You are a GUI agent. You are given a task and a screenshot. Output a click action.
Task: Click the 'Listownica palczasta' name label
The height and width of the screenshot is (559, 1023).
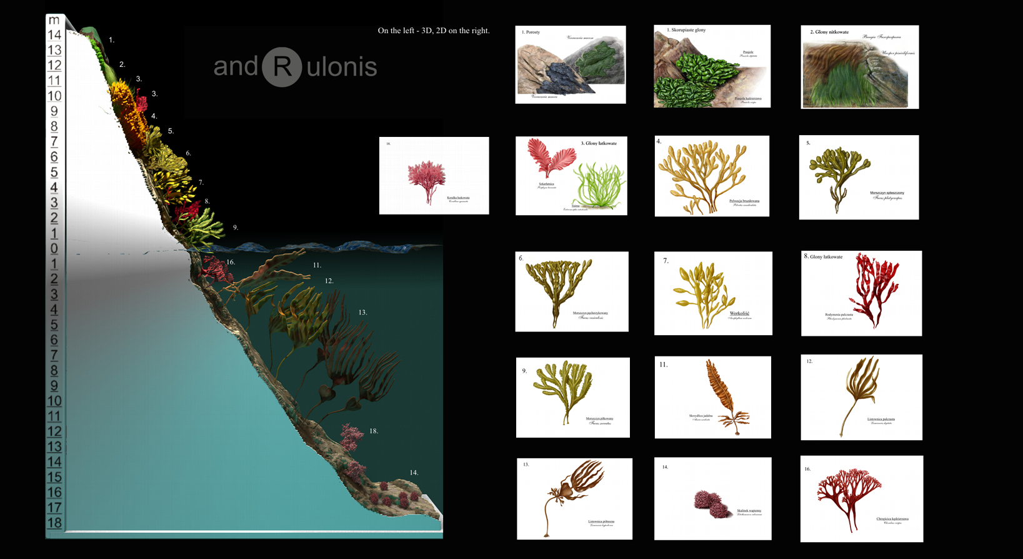(881, 419)
